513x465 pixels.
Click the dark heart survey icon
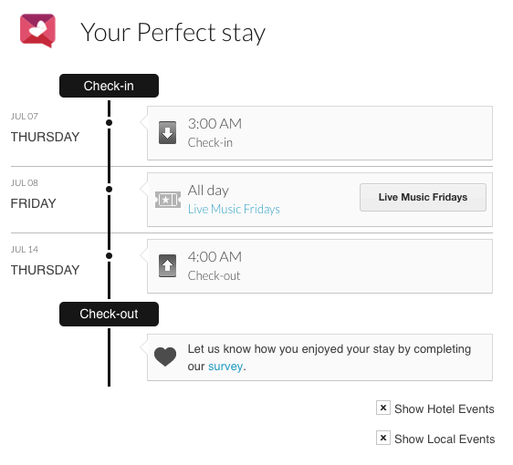(165, 356)
